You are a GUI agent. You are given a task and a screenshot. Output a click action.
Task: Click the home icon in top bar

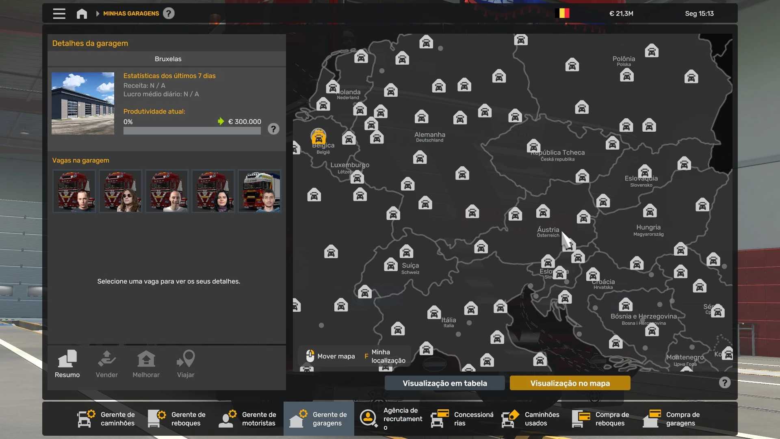pyautogui.click(x=82, y=14)
